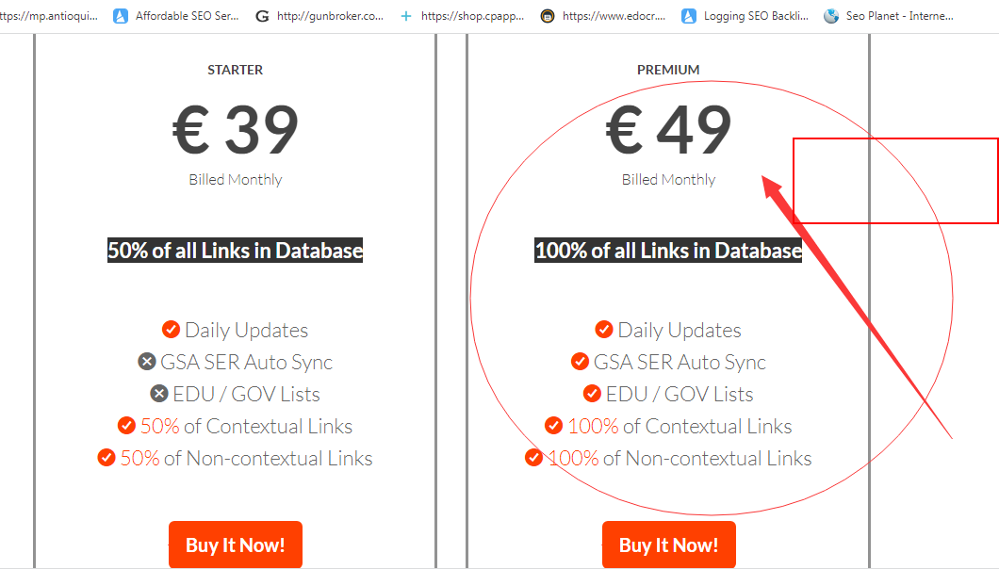Click the Logging SEO Backli bookmark favicon
The height and width of the screenshot is (569, 999).
(689, 16)
